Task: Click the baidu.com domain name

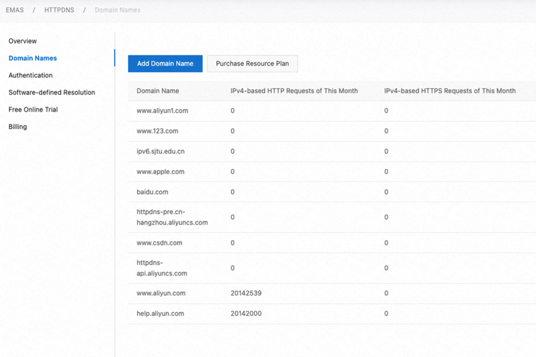Action: [x=152, y=192]
